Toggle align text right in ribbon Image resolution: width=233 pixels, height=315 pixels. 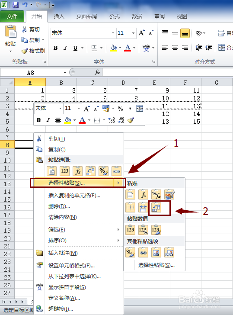185,48
